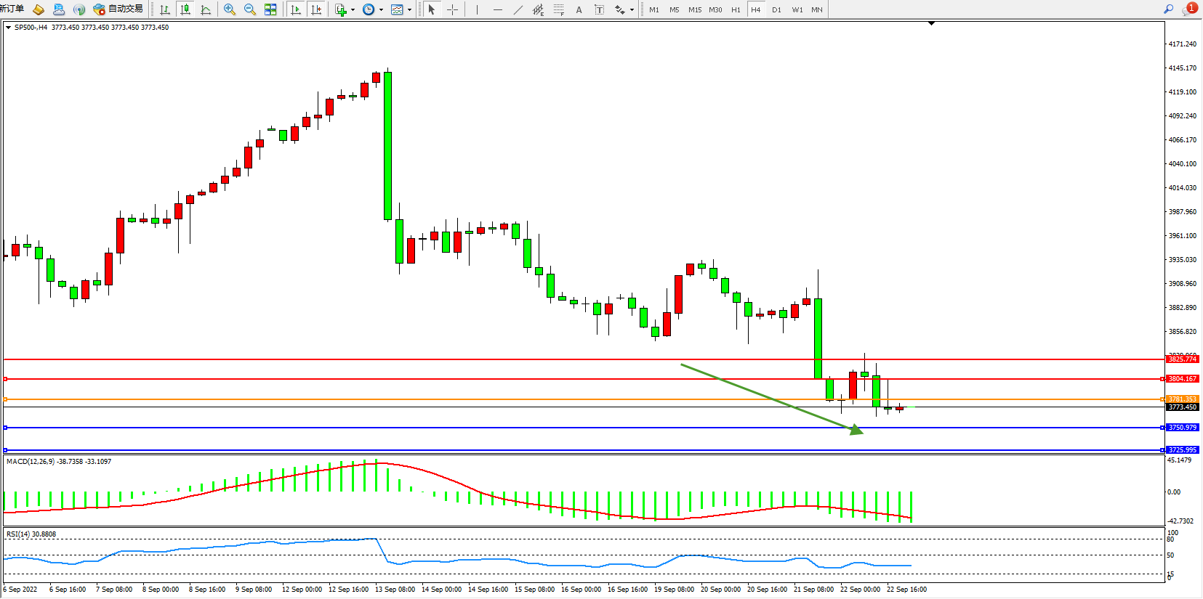Tile chart windows using the grid icon
The height and width of the screenshot is (599, 1203).
point(270,9)
